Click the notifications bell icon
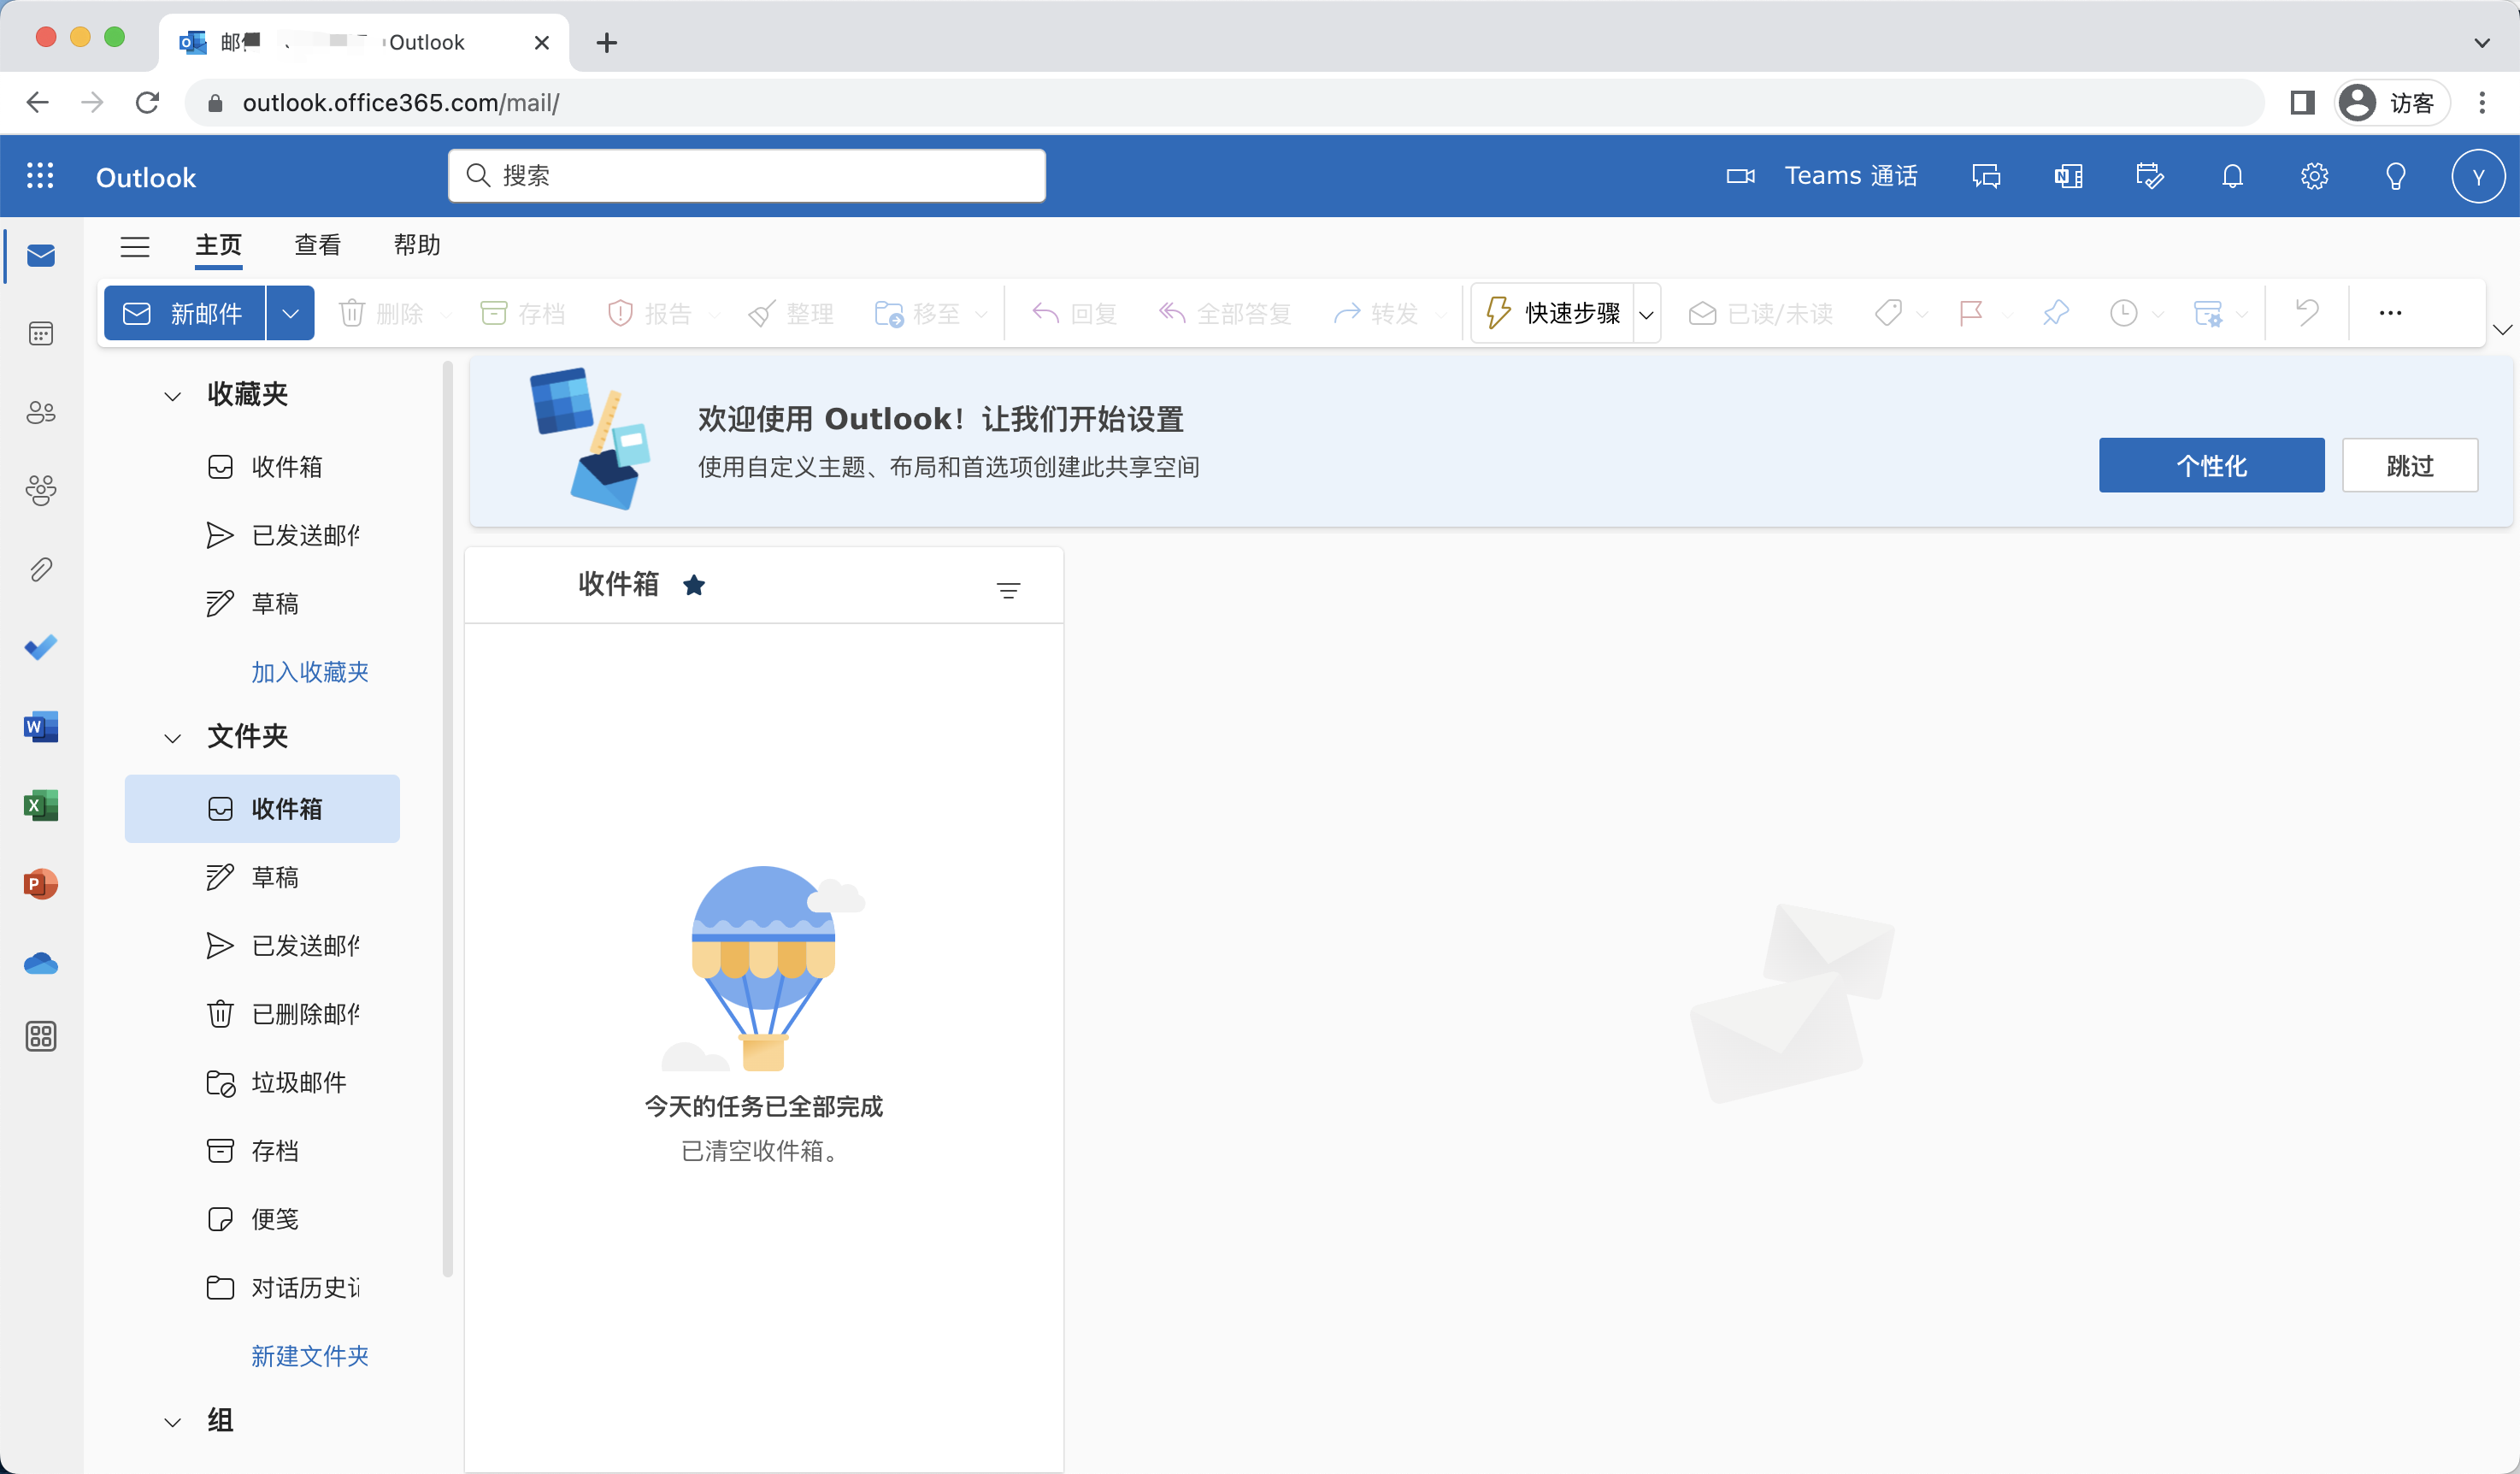This screenshot has height=1474, width=2520. [x=2232, y=177]
